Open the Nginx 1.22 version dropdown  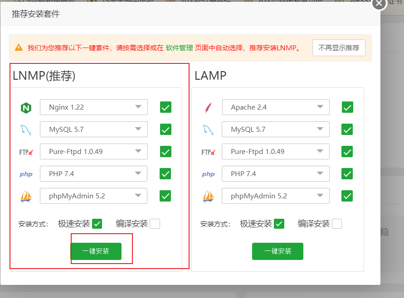coord(94,107)
